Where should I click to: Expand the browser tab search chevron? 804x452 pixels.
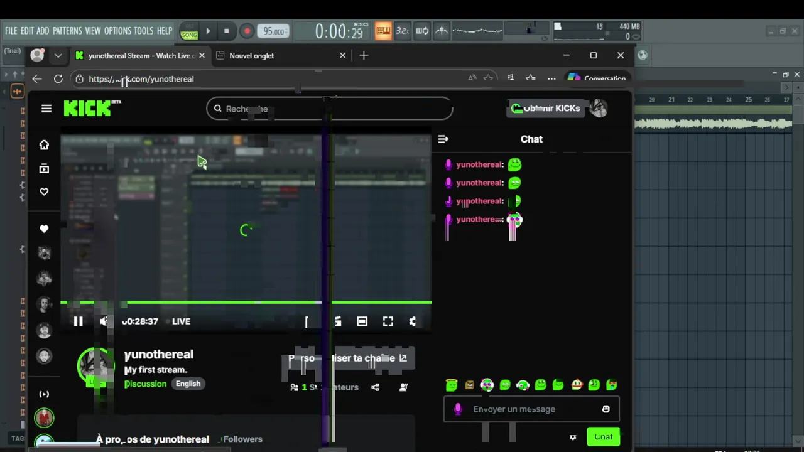click(58, 56)
